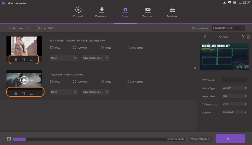Screen dimensions: 252x145
Task: Click the crop icon under Taylor Swift video
Action: (x=23, y=93)
